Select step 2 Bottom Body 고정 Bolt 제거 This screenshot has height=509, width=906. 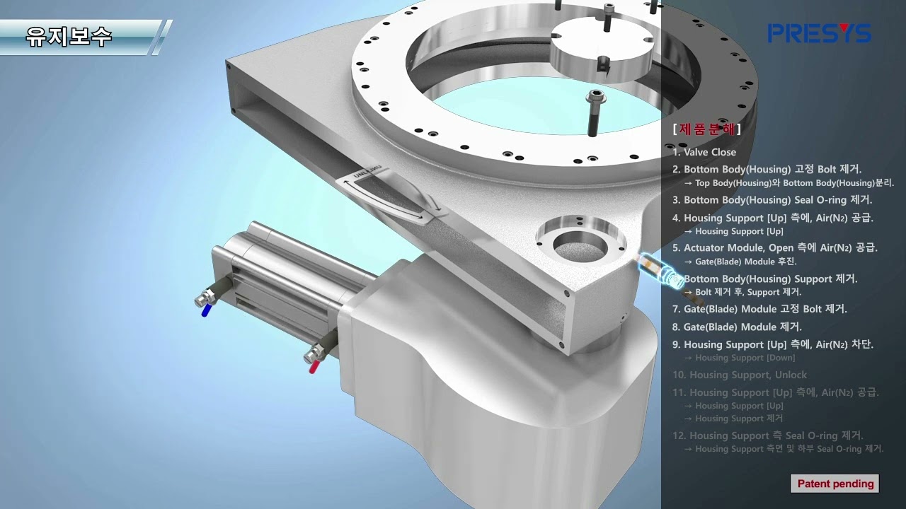[767, 170]
